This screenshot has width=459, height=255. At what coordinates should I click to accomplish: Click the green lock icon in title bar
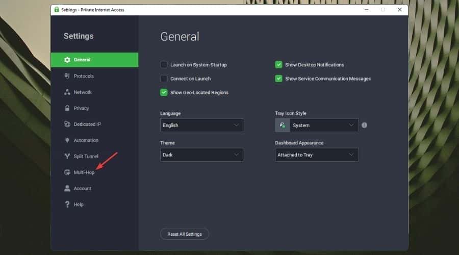pyautogui.click(x=57, y=10)
